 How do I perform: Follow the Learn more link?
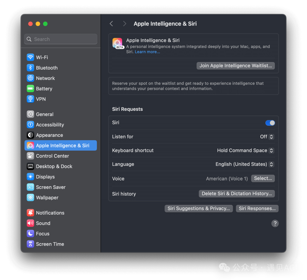147,52
